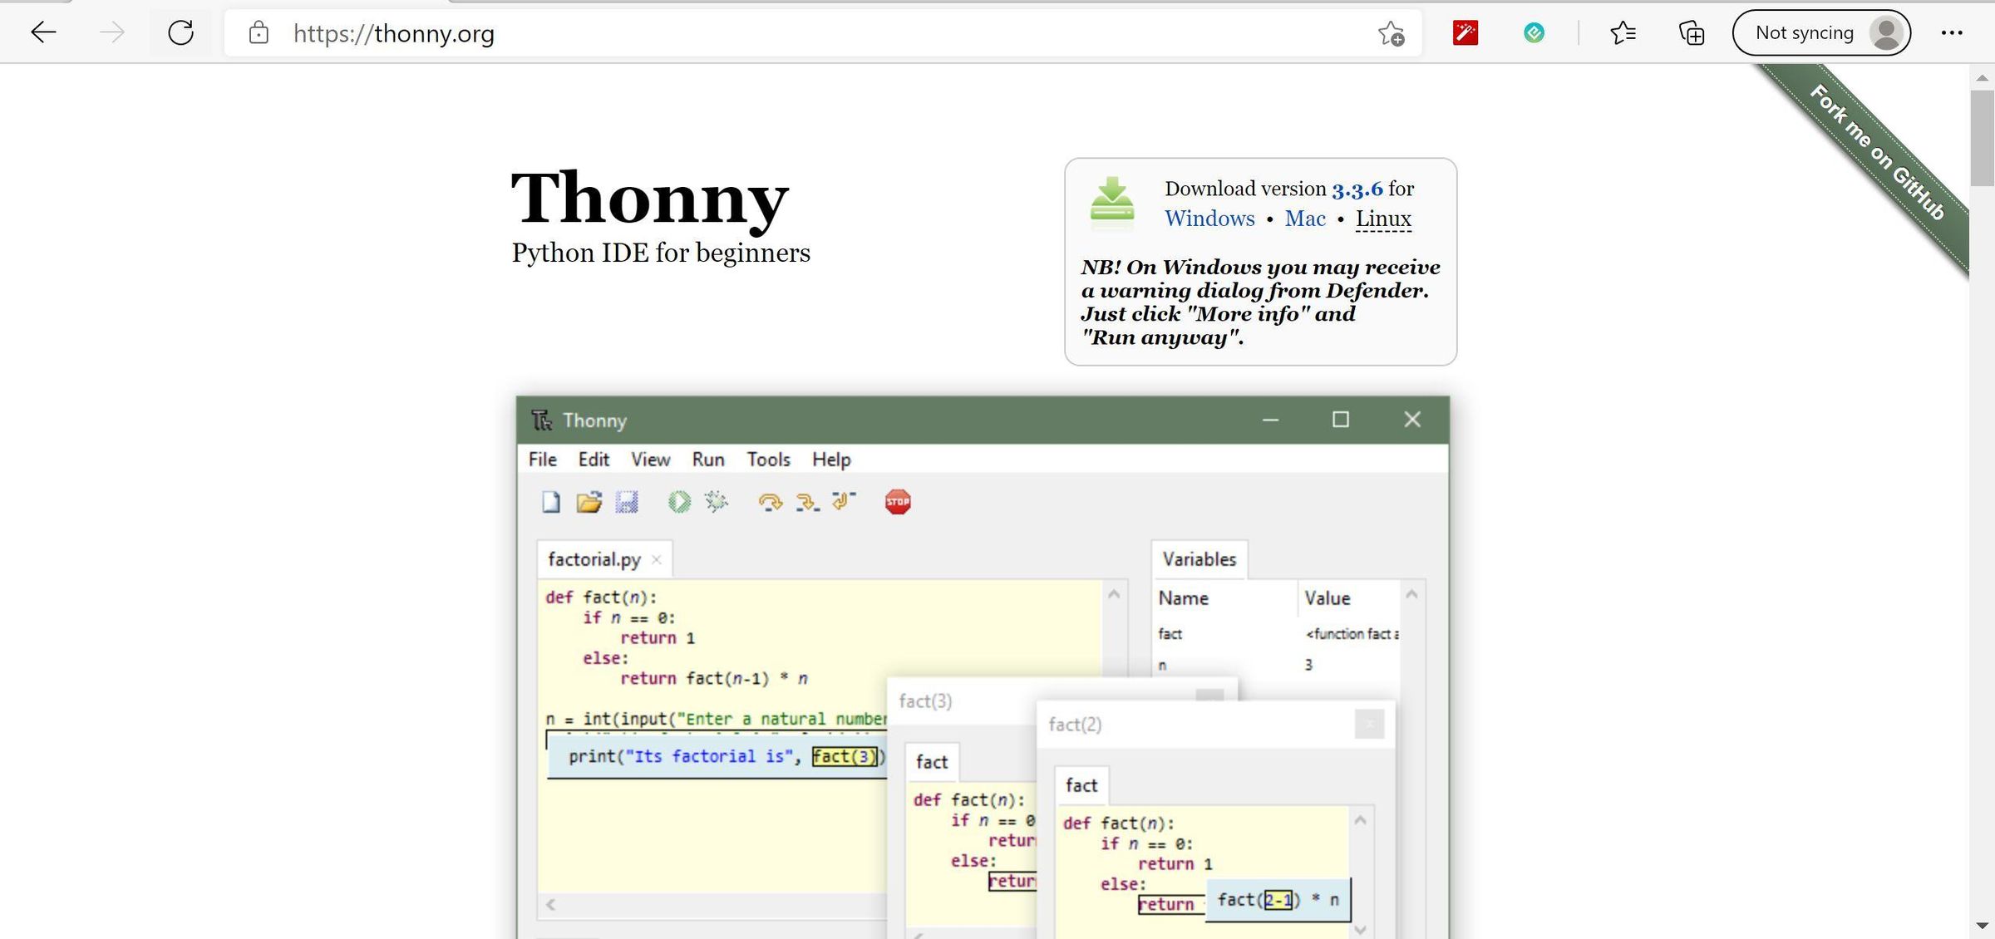This screenshot has width=1995, height=939.
Task: Click scrollbar down arrow at bottom
Action: tap(1982, 926)
